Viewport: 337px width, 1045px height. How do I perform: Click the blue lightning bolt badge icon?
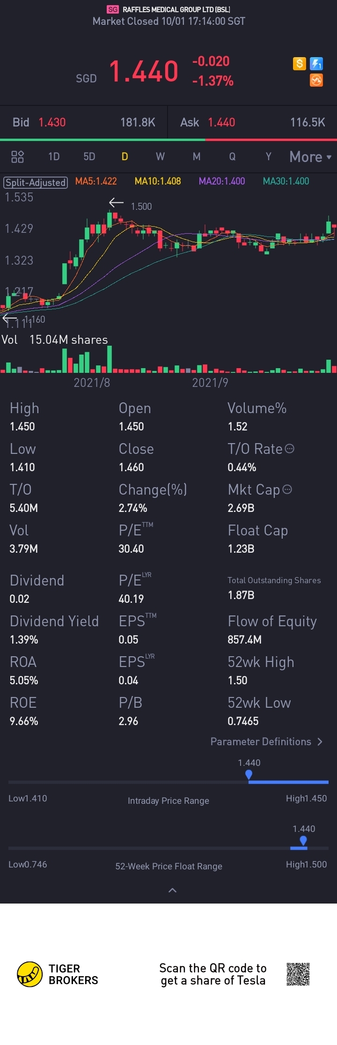click(x=316, y=64)
